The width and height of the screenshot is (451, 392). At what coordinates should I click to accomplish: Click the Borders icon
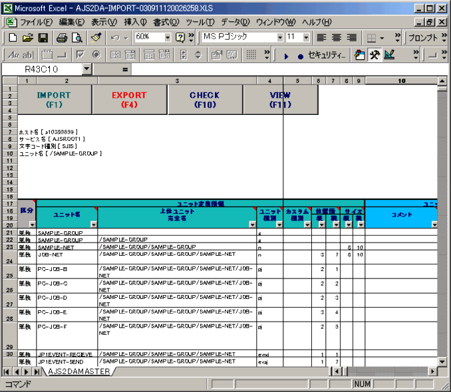[x=371, y=38]
